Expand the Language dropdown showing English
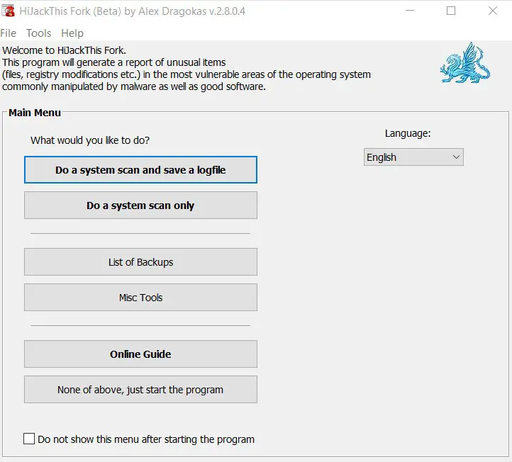The height and width of the screenshot is (462, 512). [413, 157]
